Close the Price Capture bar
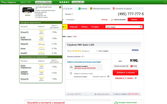 pyautogui.click(x=165, y=2)
